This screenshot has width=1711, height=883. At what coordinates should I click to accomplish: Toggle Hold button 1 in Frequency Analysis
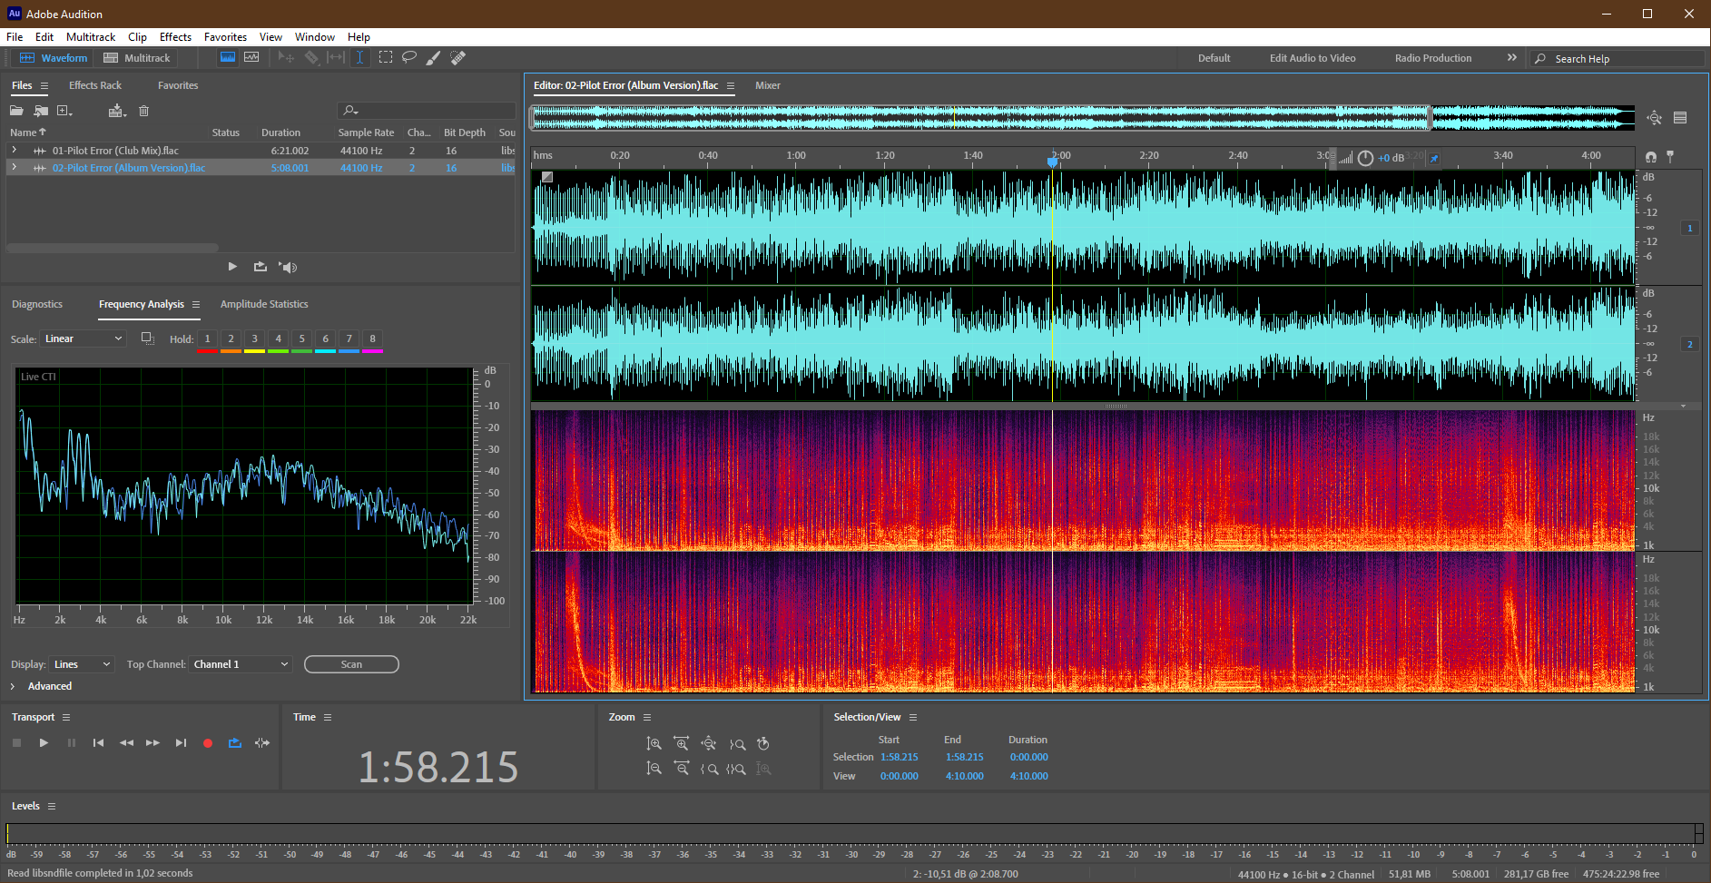[x=207, y=338]
